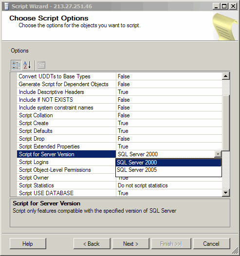Screen dimensions: 240x256
Task: Select the Script Owner option
Action: pos(66,178)
